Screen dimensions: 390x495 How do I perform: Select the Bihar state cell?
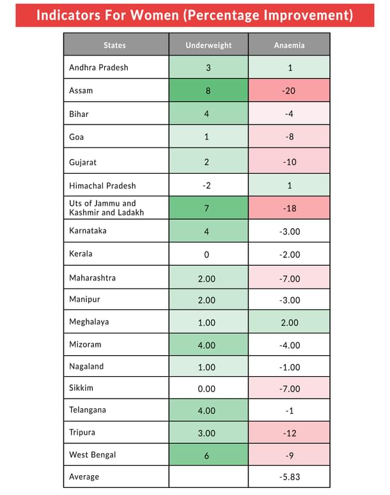[79, 114]
